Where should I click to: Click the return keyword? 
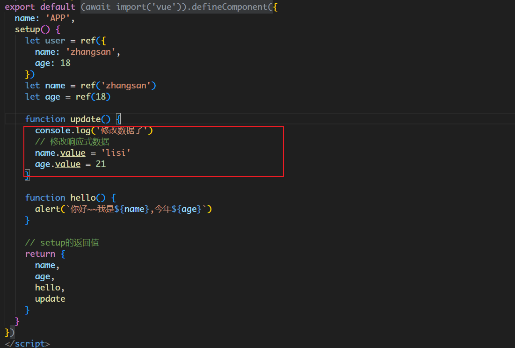pos(40,254)
